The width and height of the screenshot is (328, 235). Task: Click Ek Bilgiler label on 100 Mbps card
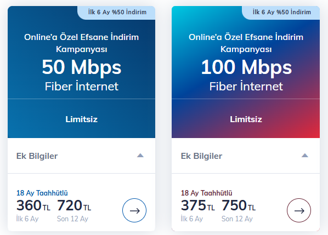[201, 156]
